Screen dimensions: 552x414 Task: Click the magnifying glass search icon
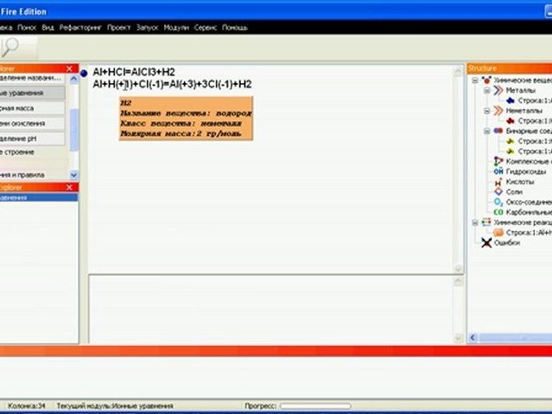click(x=10, y=47)
